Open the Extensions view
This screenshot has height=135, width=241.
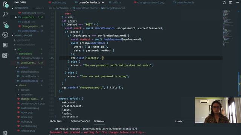[5, 45]
